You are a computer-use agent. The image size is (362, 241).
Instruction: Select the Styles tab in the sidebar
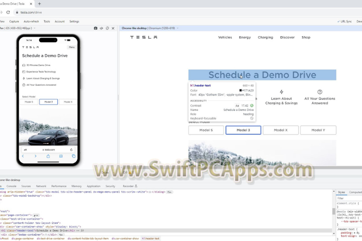tap(341, 192)
